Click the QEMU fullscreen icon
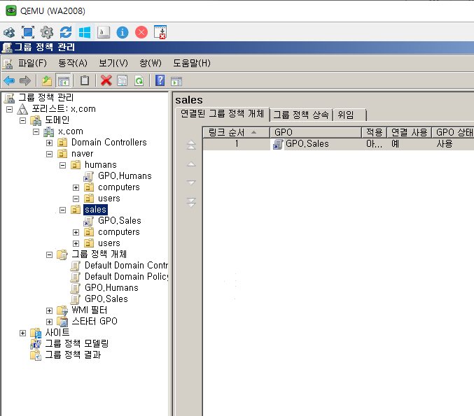474x416 pixels. pyautogui.click(x=28, y=32)
